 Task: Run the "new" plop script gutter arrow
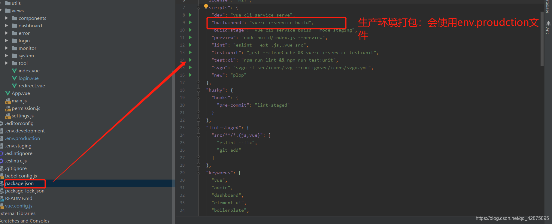point(190,75)
